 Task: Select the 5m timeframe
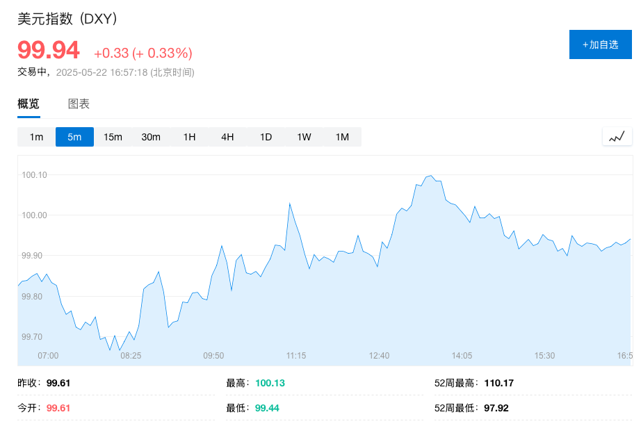[74, 137]
